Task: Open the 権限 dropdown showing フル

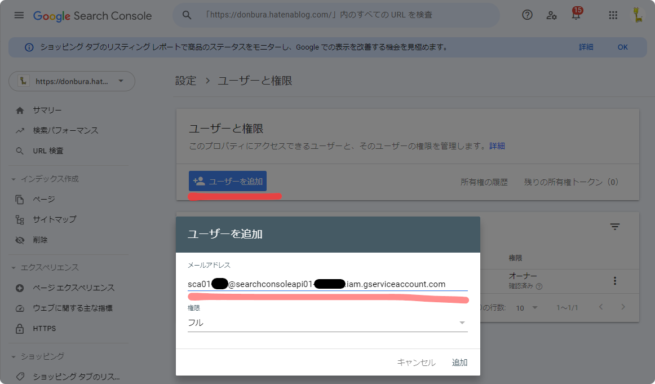Action: (327, 323)
